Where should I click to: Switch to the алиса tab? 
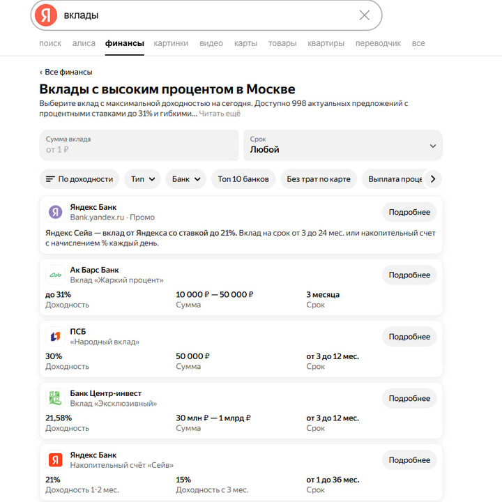(x=84, y=43)
